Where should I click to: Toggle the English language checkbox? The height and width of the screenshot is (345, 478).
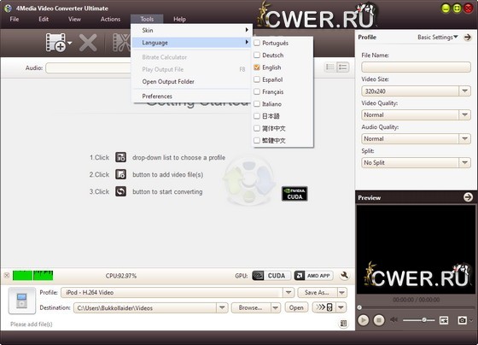257,67
